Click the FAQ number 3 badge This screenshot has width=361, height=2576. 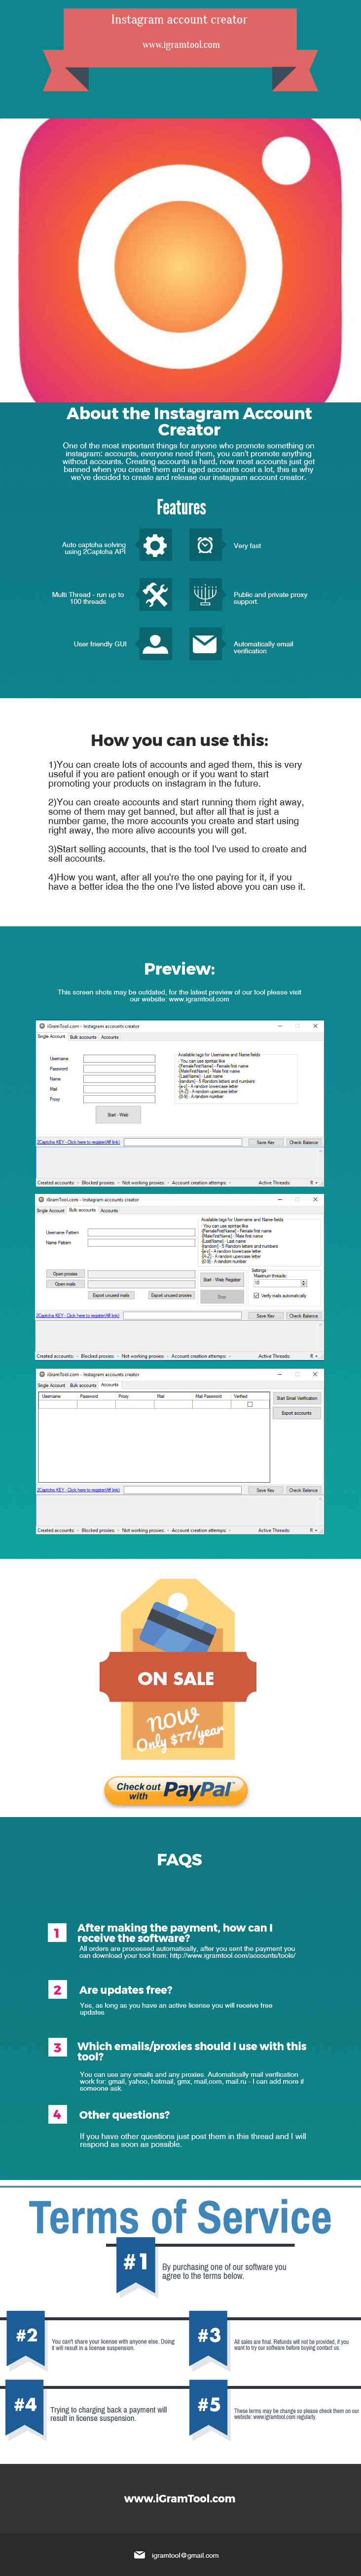coord(57,2047)
